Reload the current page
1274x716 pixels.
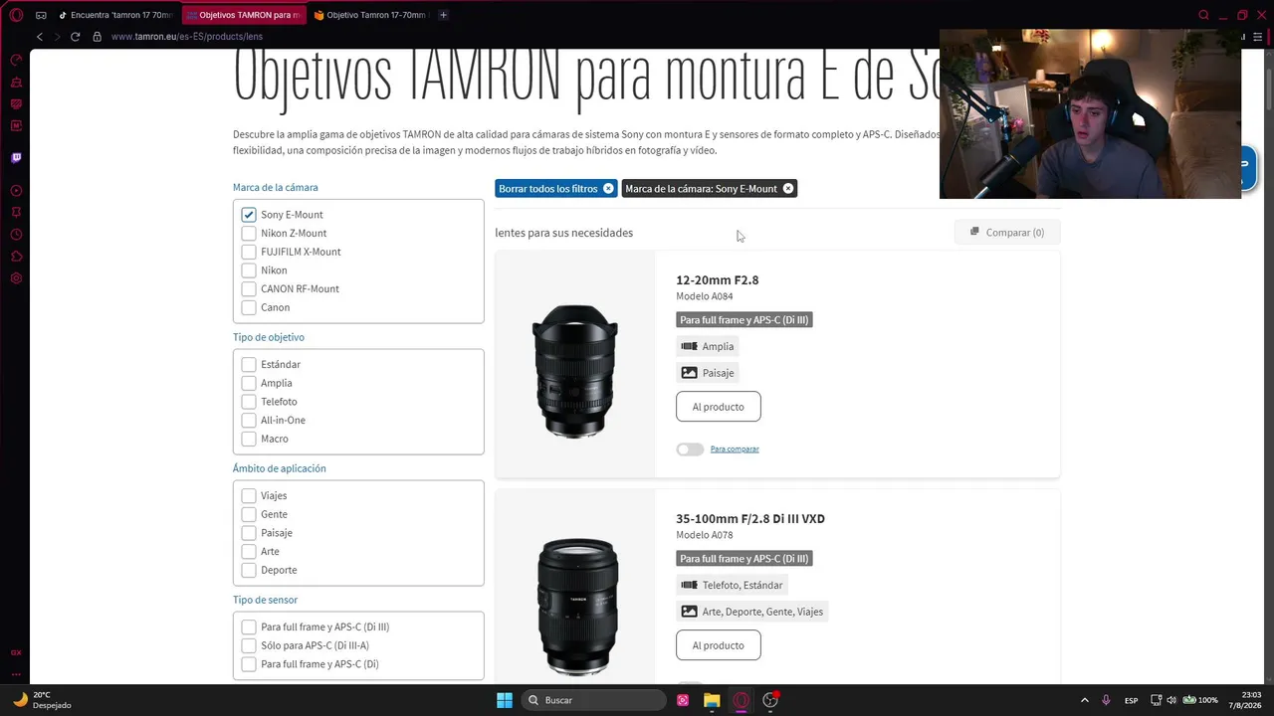coord(75,37)
